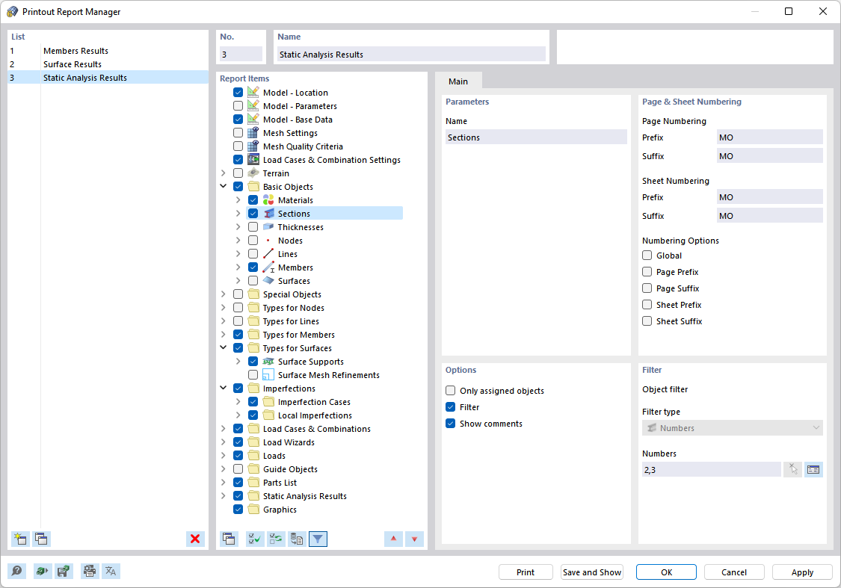The width and height of the screenshot is (841, 588).
Task: Select Parts List in tree
Action: [280, 483]
